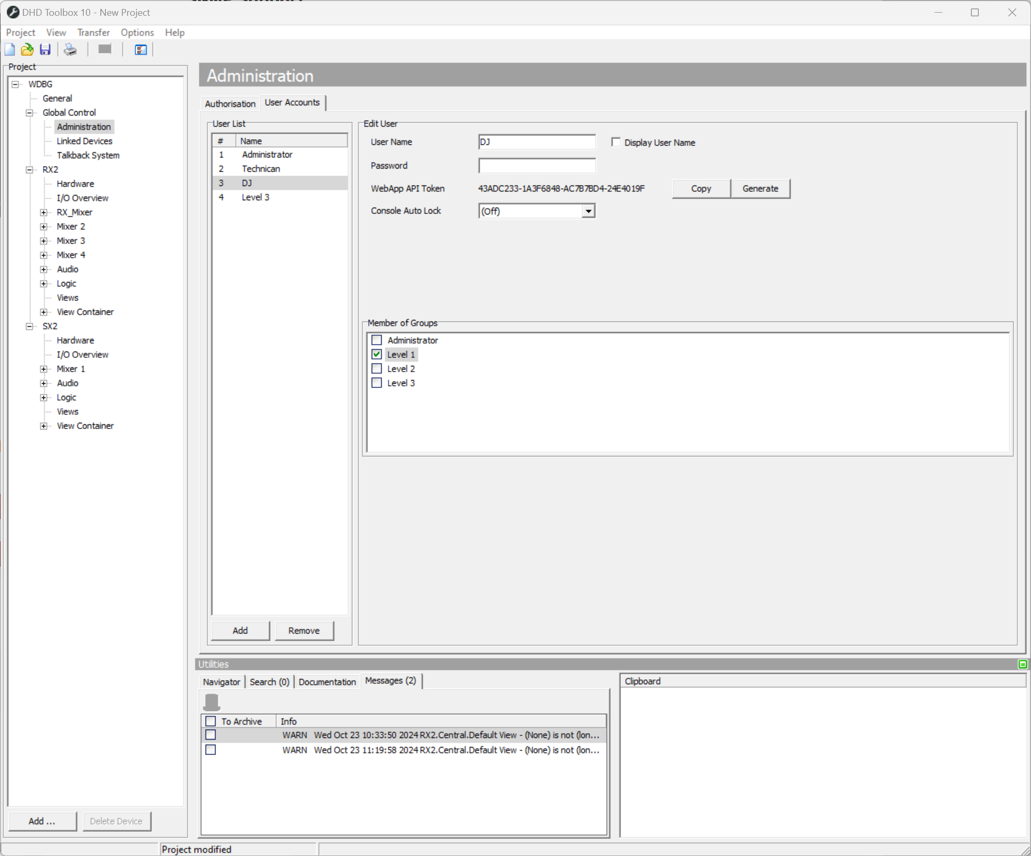
Task: Expand the RX_Mixer tree node
Action: [44, 212]
